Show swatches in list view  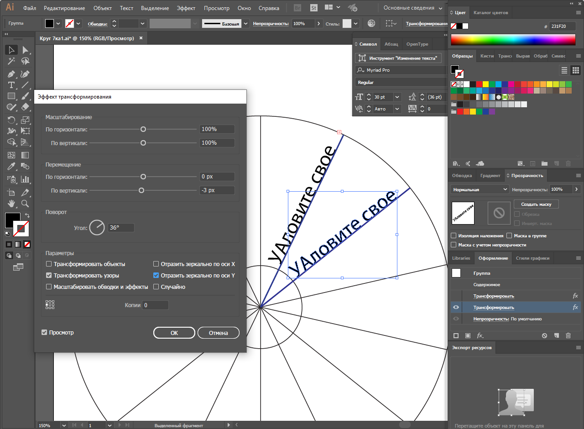564,70
